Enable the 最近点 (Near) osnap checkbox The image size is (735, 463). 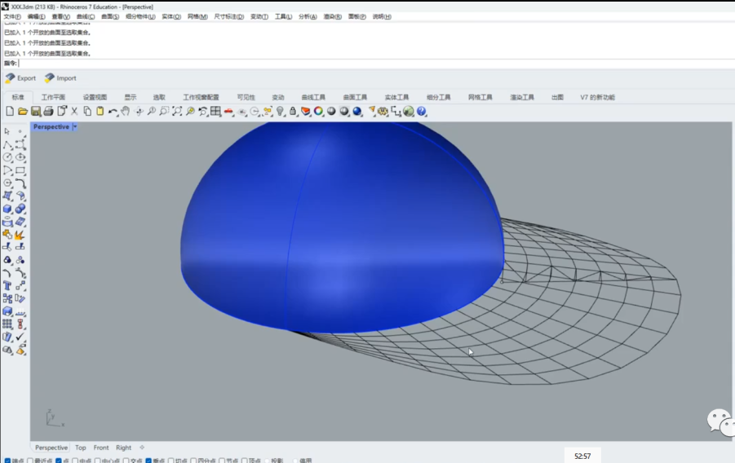31,461
